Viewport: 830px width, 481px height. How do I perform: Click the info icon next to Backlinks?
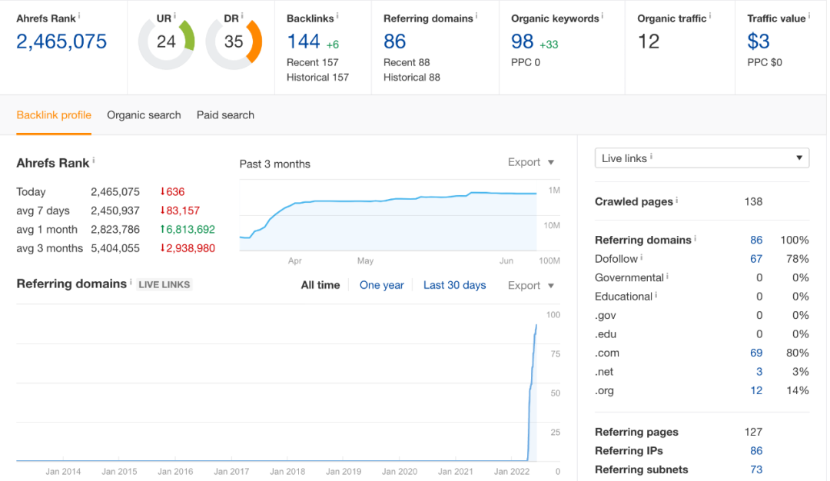(x=337, y=15)
